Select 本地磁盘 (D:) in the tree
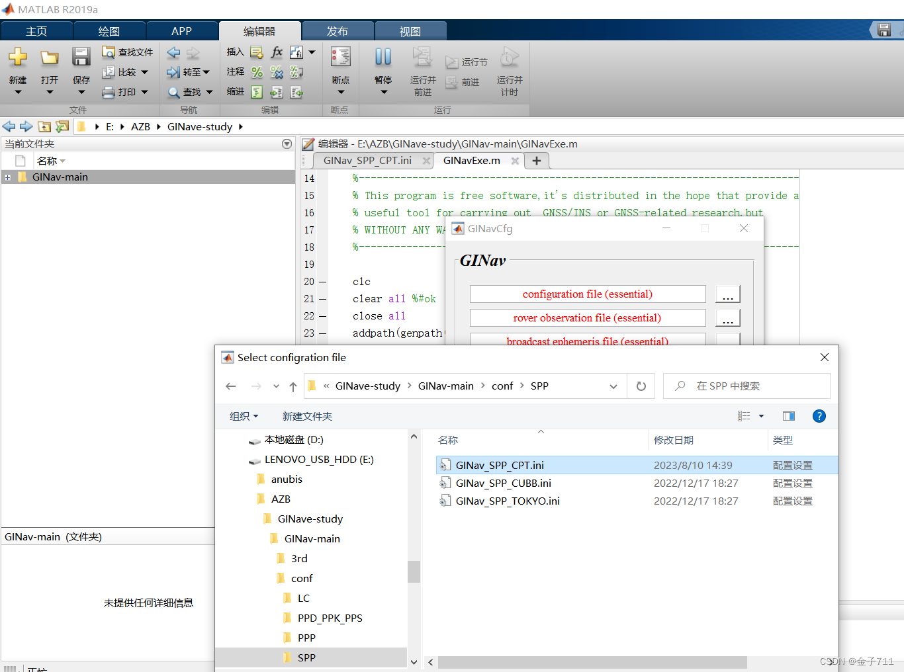The height and width of the screenshot is (672, 904). [x=294, y=439]
